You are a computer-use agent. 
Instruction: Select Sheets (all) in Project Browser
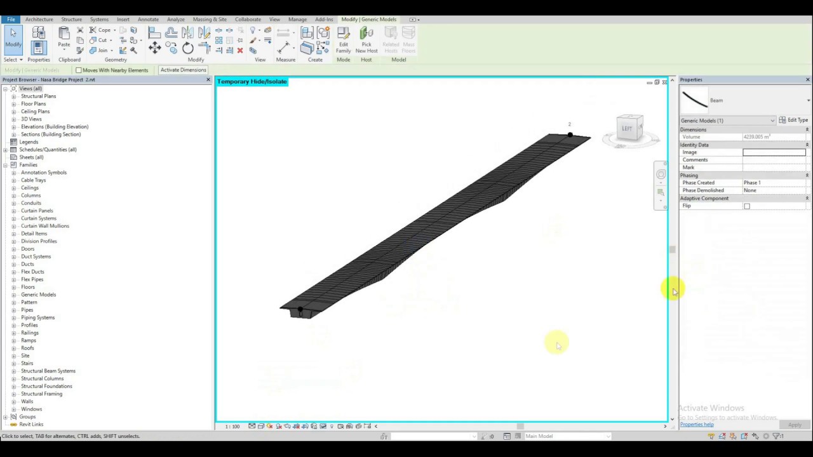tap(31, 157)
